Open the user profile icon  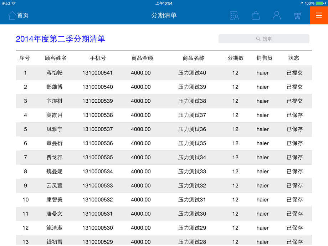coord(277,15)
